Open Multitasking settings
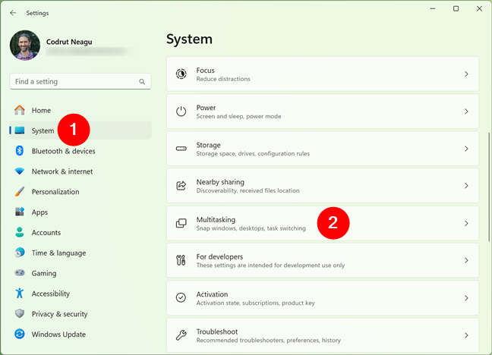Viewport: 492px width, 355px height. click(323, 223)
